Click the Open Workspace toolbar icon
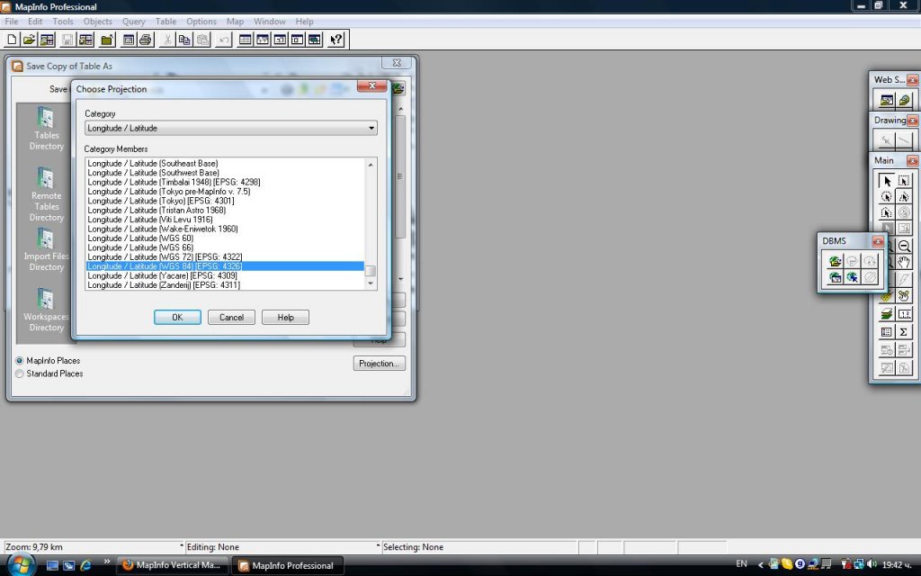Viewport: 921px width, 576px height. [47, 40]
